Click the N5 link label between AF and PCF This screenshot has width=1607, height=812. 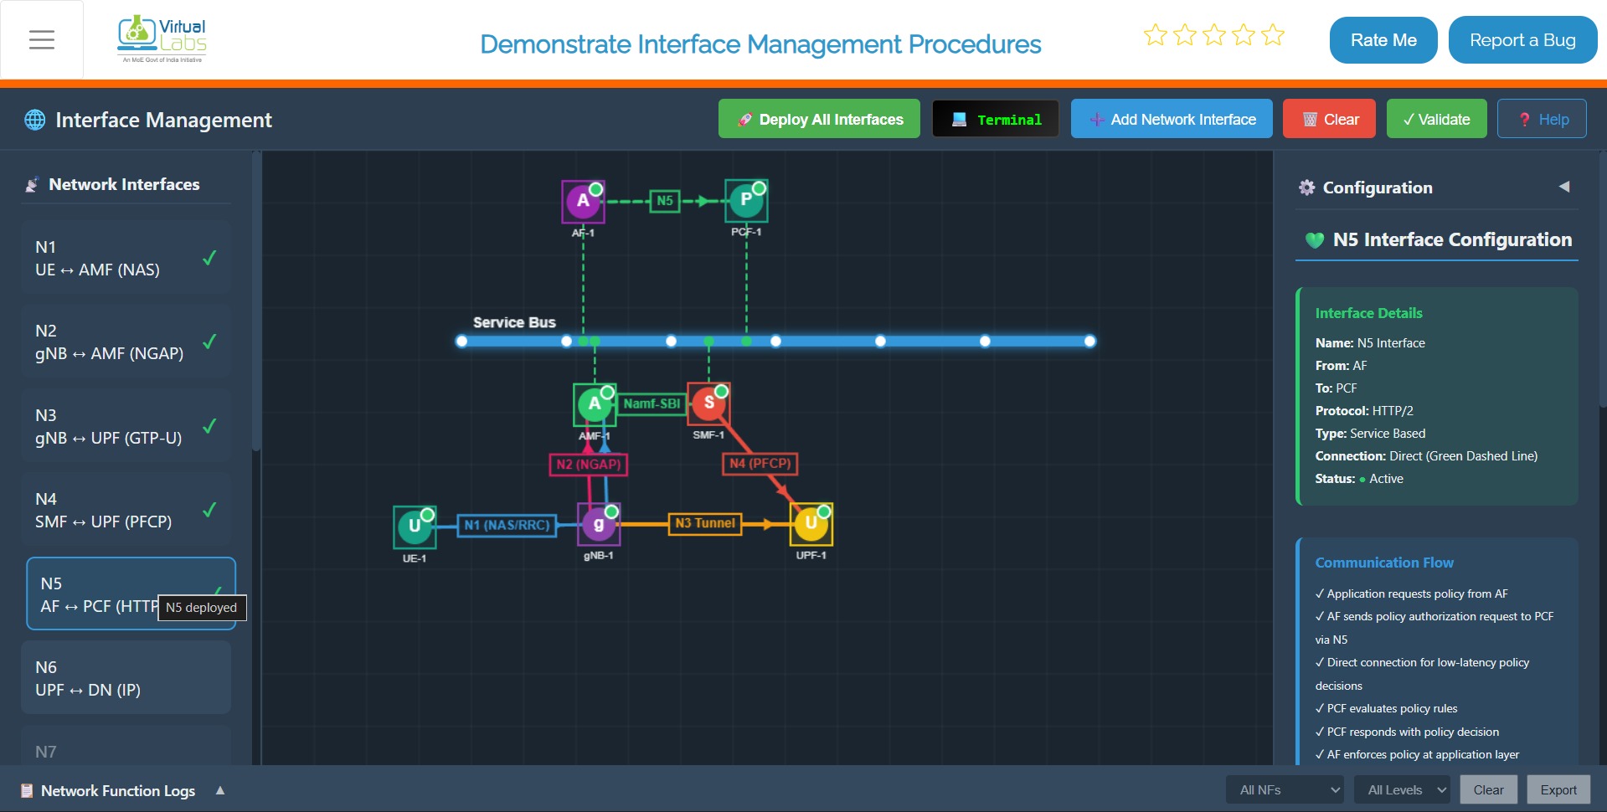[665, 201]
